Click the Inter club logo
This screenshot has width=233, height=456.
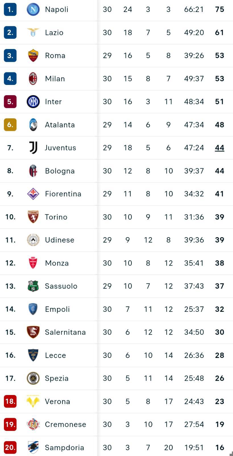(33, 102)
